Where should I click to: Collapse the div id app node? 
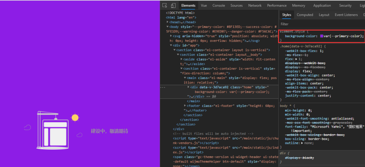click(x=171, y=45)
